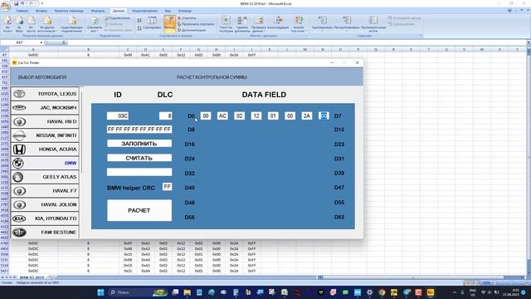Viewport: 531px width, 299px height.
Task: Click the empty field below СЧИТАТЬ
Action: (139, 172)
